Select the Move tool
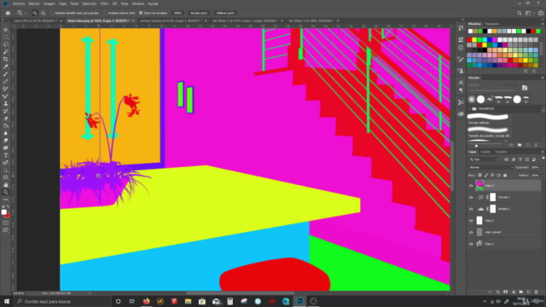Viewport: 546px width, 307px height. (x=6, y=30)
